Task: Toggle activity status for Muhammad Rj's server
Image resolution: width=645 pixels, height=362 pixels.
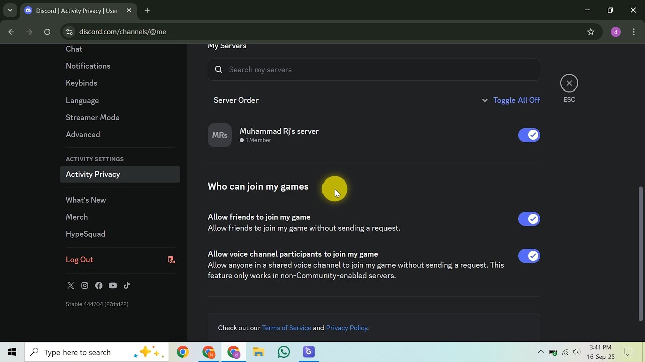Action: (x=529, y=135)
